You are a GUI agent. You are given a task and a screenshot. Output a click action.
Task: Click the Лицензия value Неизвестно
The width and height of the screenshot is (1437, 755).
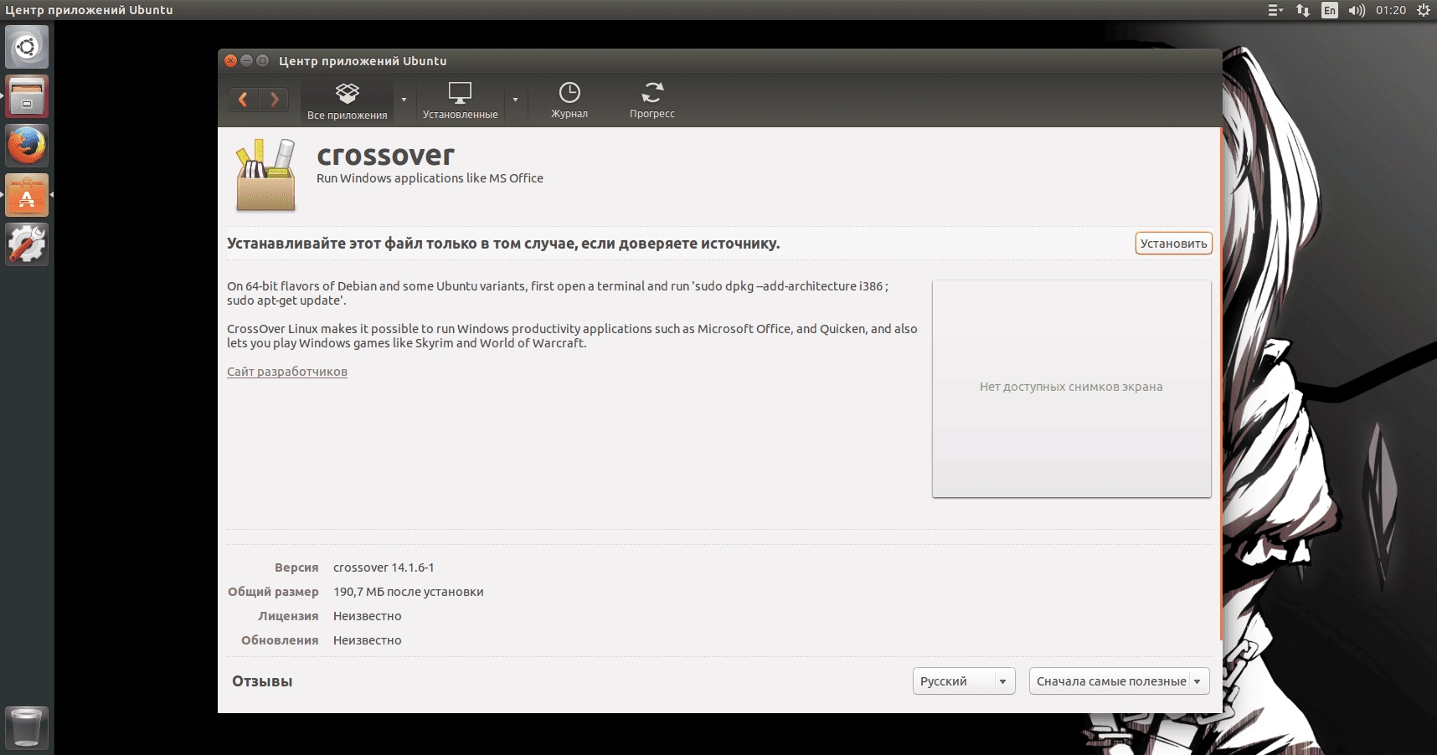pyautogui.click(x=368, y=616)
